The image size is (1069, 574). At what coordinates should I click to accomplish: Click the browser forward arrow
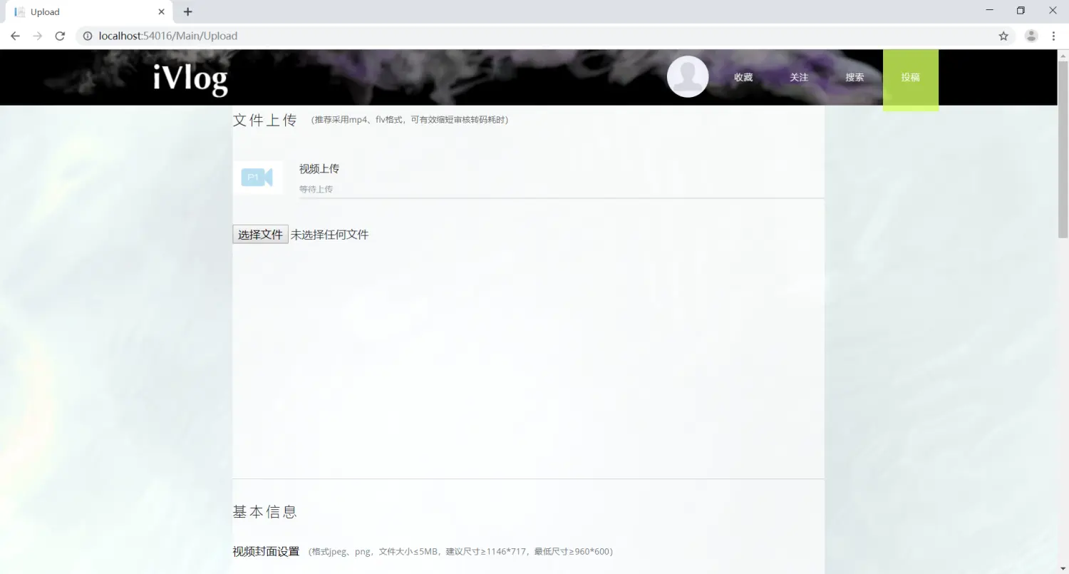38,36
